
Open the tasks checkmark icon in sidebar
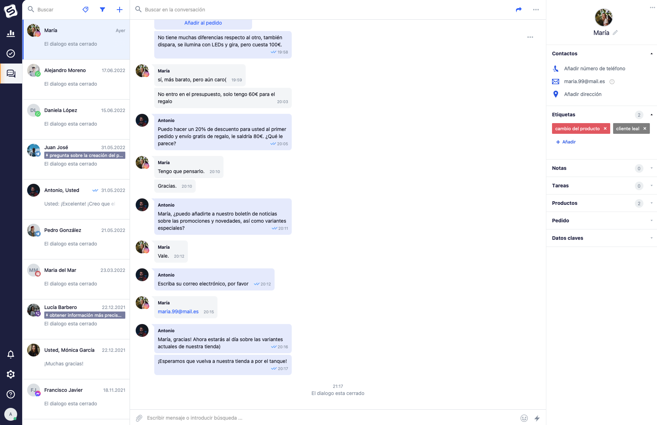(x=11, y=54)
